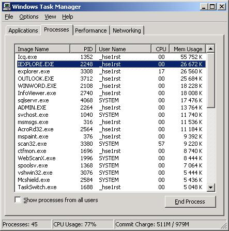This screenshot has width=229, height=231.
Task: Click the CPU Usage: 77% status entry
Action: (83, 224)
